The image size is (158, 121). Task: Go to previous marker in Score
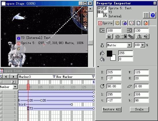tap(6, 77)
